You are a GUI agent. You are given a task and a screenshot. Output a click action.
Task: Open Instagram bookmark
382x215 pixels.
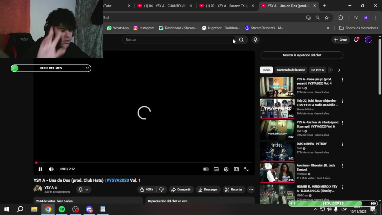point(144,28)
